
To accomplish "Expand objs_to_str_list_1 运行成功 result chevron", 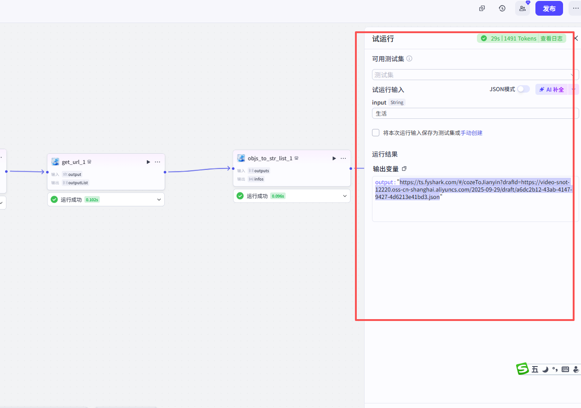I will point(345,196).
